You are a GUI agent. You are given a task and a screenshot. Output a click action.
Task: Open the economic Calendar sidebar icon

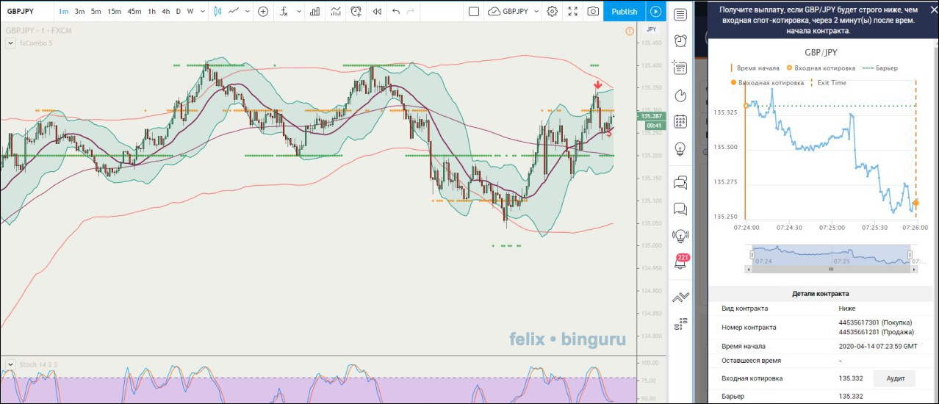click(x=680, y=122)
